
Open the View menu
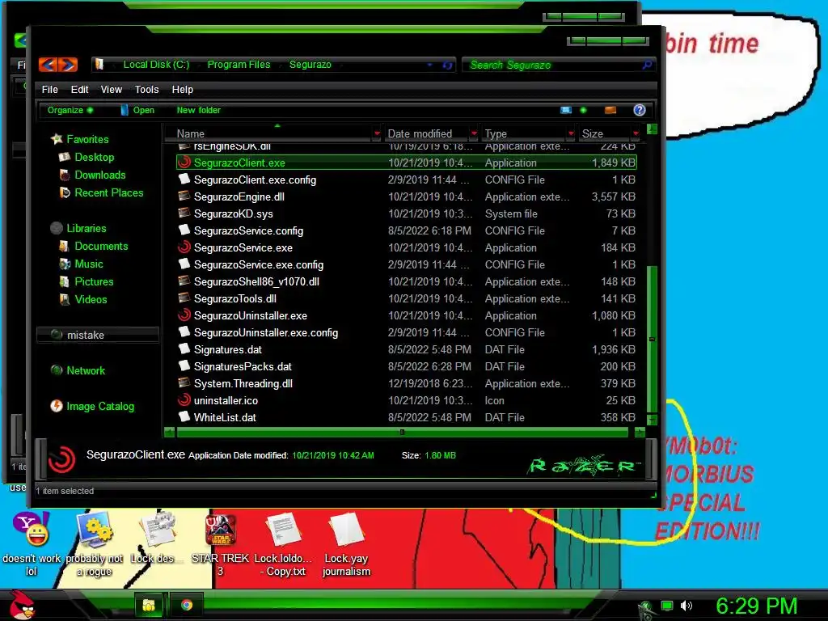coord(112,89)
